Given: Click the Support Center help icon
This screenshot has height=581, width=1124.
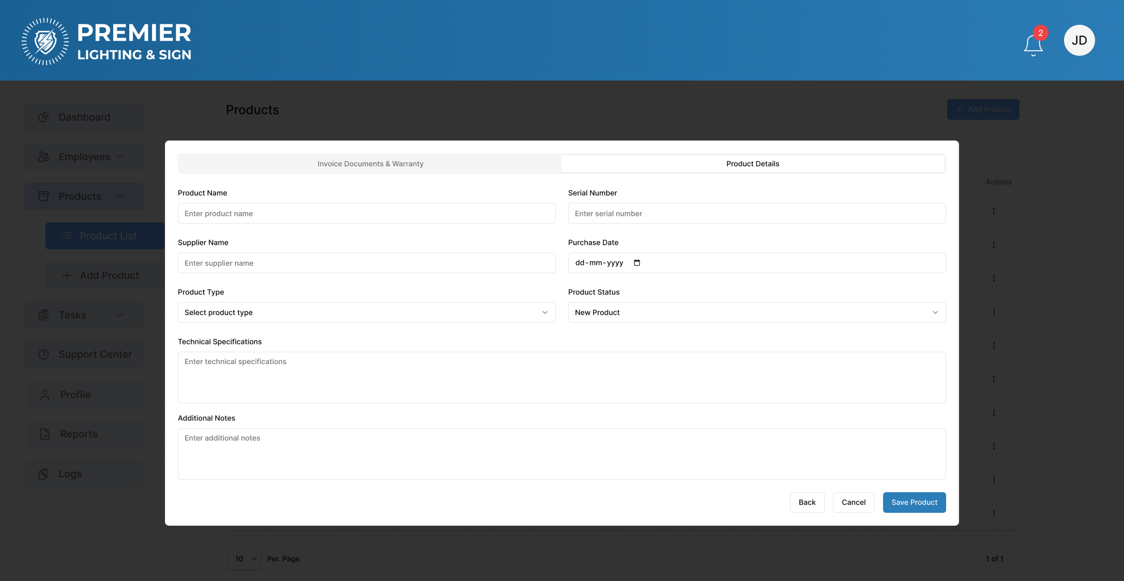Looking at the screenshot, I should pyautogui.click(x=43, y=354).
